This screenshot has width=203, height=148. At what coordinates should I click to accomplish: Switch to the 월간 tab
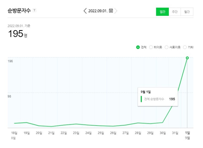pos(187,12)
